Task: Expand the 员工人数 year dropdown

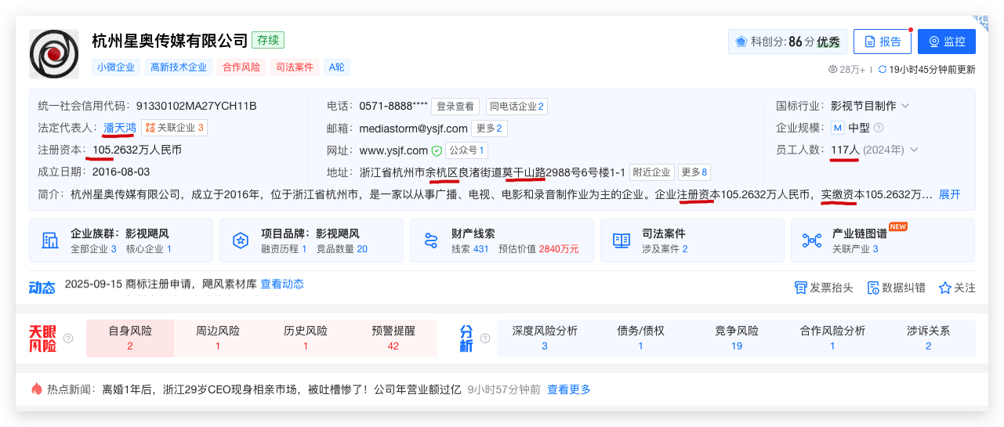Action: coord(913,150)
